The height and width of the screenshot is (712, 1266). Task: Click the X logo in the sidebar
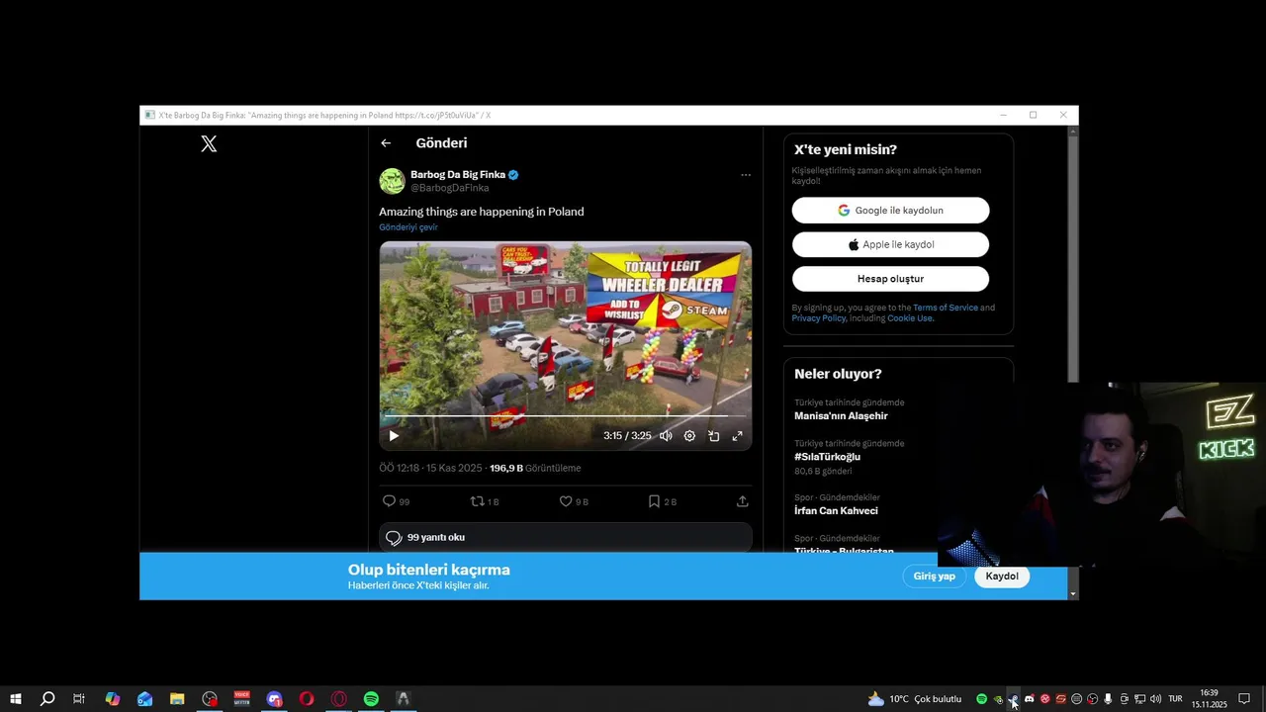click(x=209, y=143)
